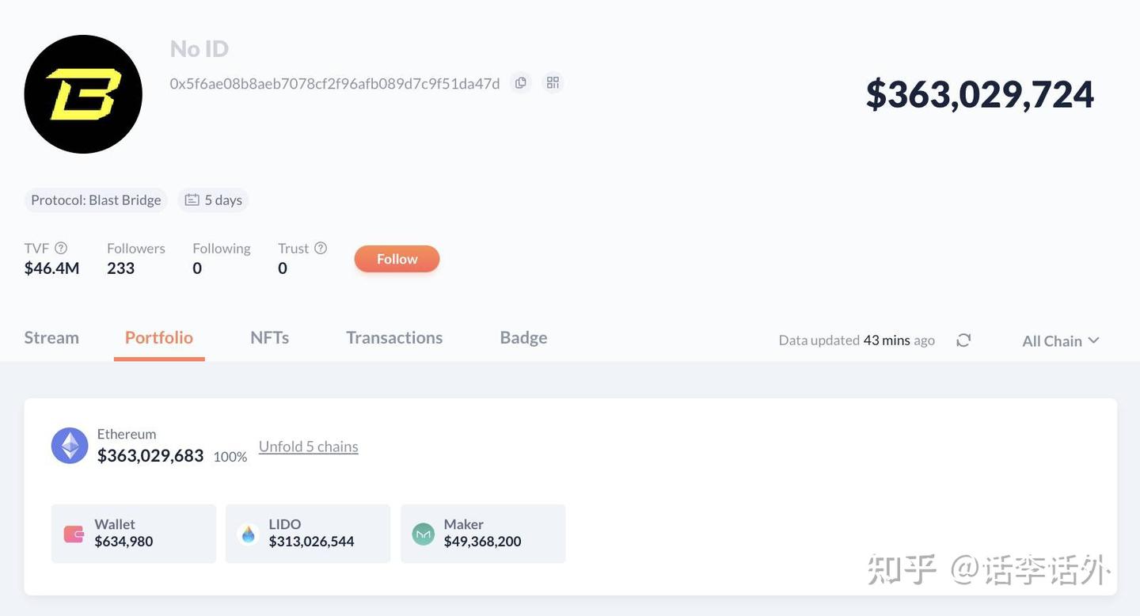This screenshot has height=616, width=1140.
Task: Click the wallet address text
Action: click(335, 83)
